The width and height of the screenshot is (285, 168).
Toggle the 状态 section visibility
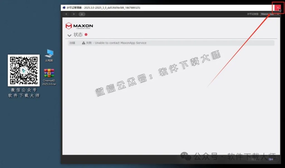point(69,35)
